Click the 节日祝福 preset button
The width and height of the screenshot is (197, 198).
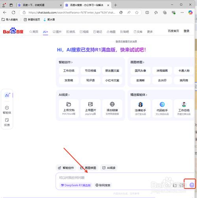pos(90,71)
